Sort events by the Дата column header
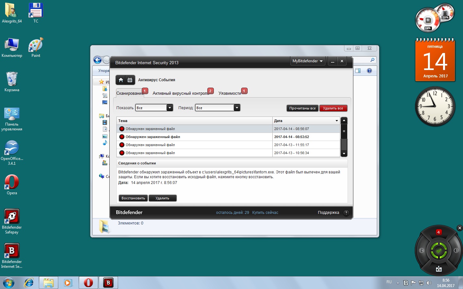Image resolution: width=463 pixels, height=289 pixels. click(x=306, y=121)
